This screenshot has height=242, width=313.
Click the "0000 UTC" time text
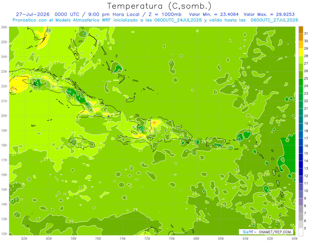coord(67,14)
